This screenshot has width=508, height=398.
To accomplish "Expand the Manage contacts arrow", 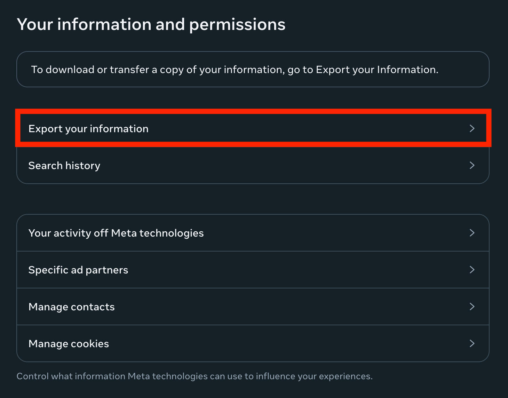I will point(472,307).
